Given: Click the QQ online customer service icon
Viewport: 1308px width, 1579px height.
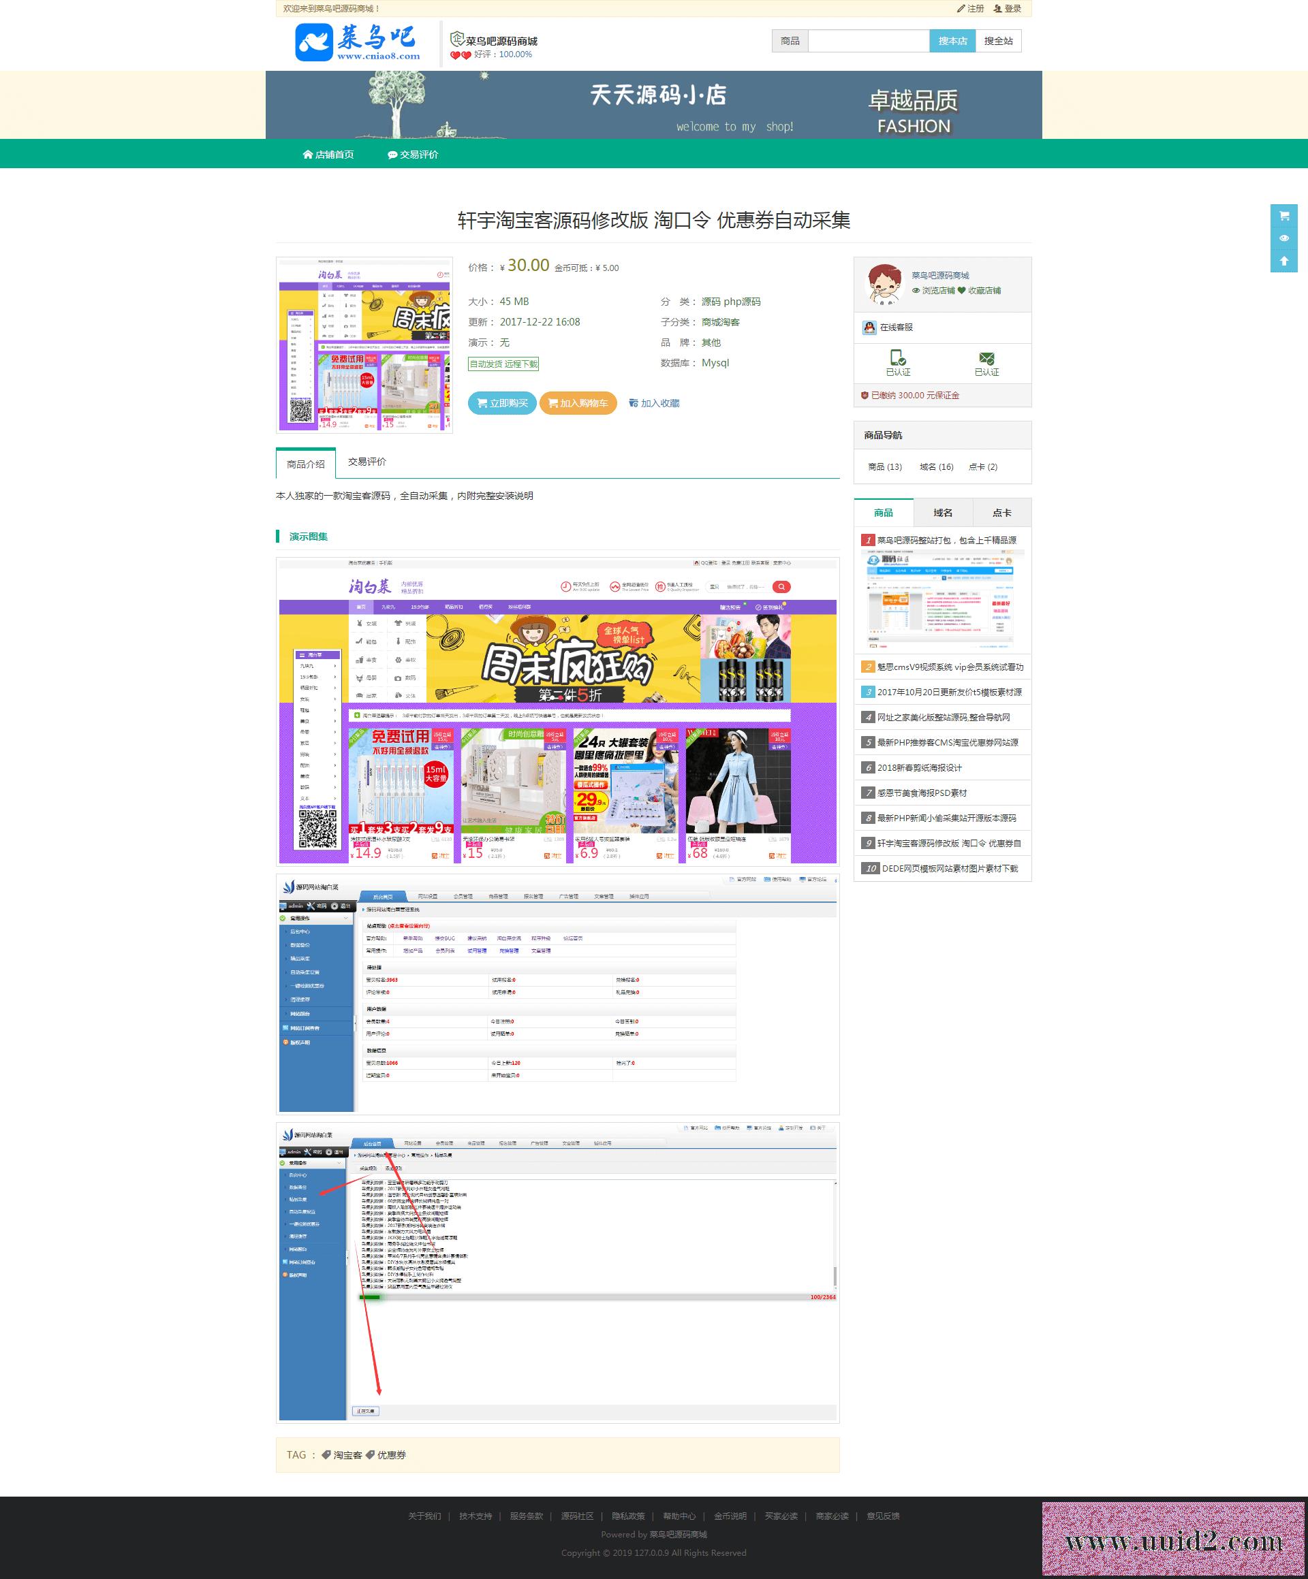Looking at the screenshot, I should (869, 328).
